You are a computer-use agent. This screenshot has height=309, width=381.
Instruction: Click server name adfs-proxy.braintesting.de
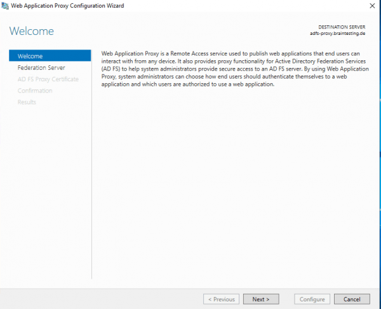[x=338, y=33]
